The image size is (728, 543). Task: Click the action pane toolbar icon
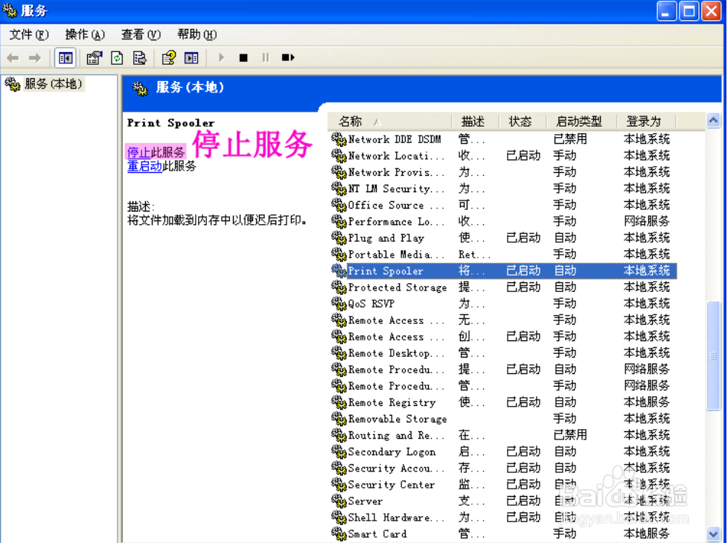pyautogui.click(x=191, y=58)
